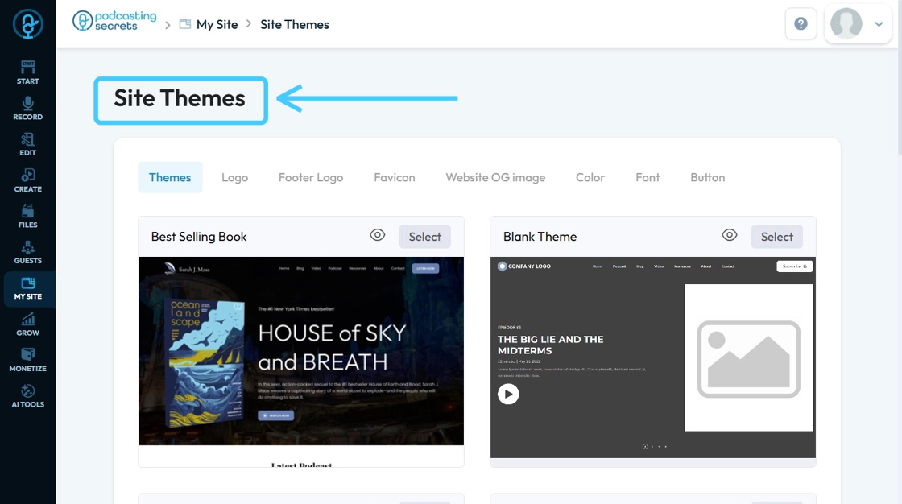Preview Best Selling Book theme with eye icon
The width and height of the screenshot is (902, 504).
click(x=378, y=235)
